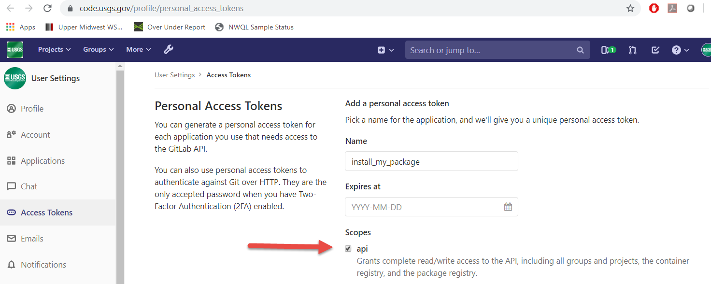The height and width of the screenshot is (284, 711).
Task: Open the More dropdown menu
Action: (x=139, y=49)
